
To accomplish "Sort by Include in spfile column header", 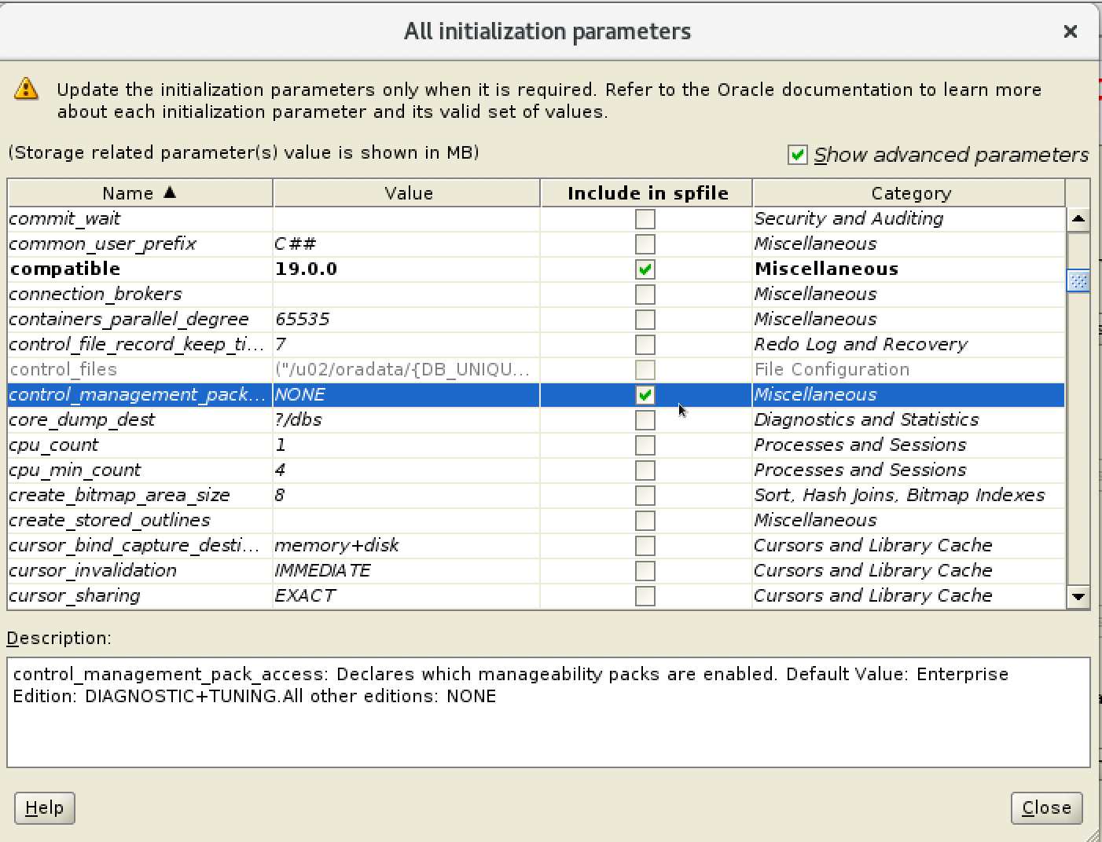I will (646, 193).
